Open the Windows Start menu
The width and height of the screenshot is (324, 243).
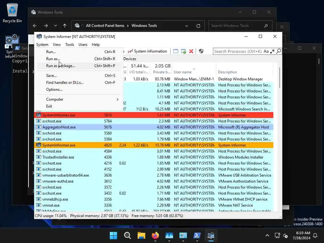(114, 235)
